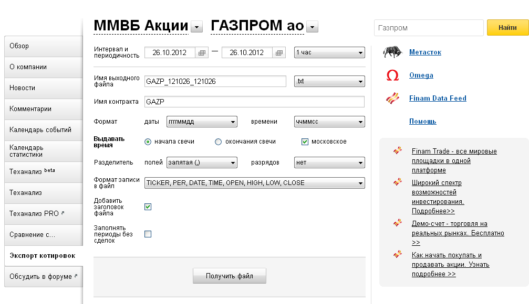Viewport: 529px width, 304px height.
Task: Open the Метасток link
Action: [x=425, y=52]
